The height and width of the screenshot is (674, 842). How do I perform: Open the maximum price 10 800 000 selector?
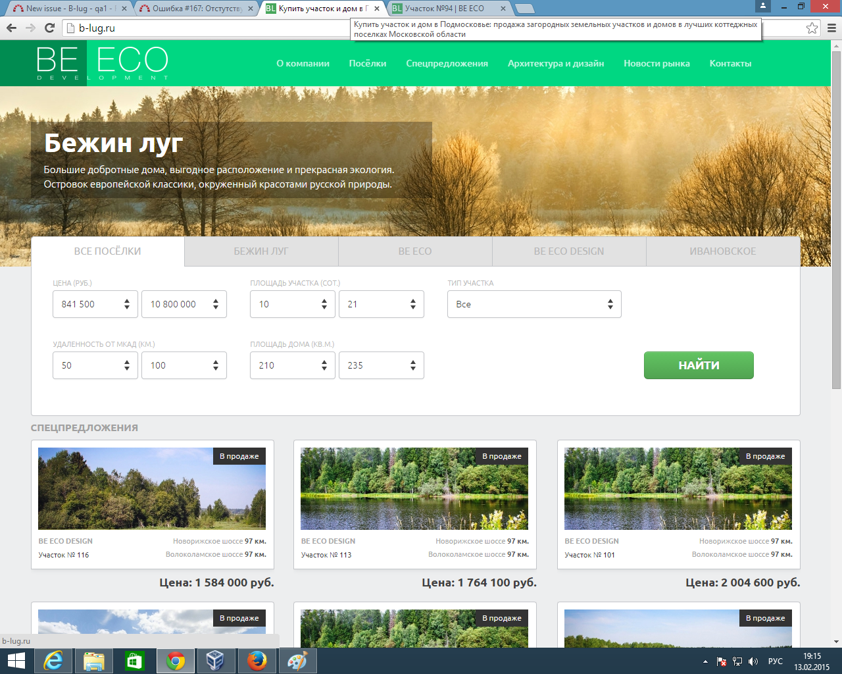point(184,304)
